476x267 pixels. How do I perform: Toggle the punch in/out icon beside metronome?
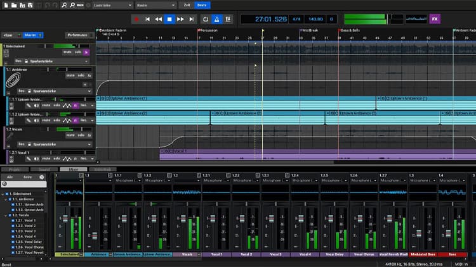(228, 19)
